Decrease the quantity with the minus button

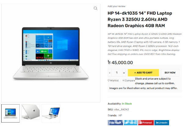coord(110,73)
